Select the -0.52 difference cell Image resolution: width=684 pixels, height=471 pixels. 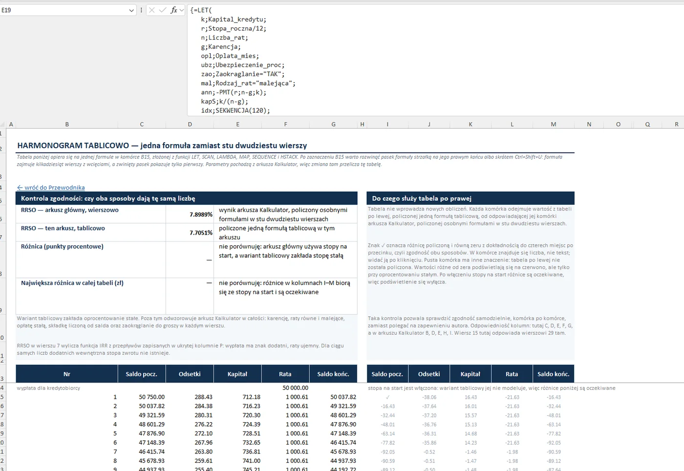(429, 452)
